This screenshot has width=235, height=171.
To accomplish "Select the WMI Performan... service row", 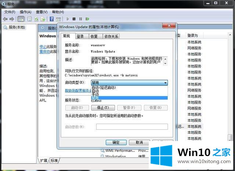I will coord(124,150).
